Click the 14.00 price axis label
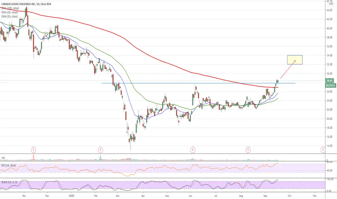This screenshot has height=199, width=337. point(329,146)
